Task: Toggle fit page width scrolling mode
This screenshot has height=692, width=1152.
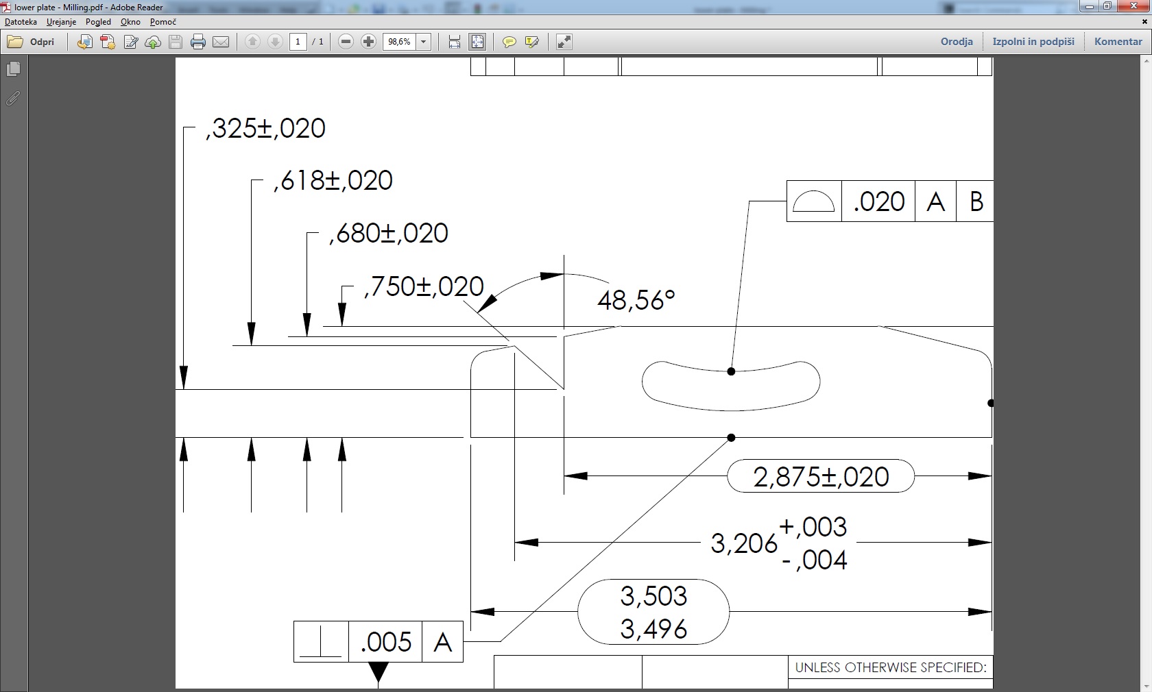Action: 454,42
